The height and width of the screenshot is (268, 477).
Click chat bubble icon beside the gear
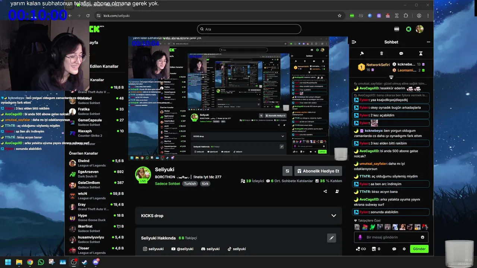click(394, 249)
